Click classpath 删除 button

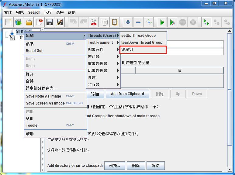pos(136,166)
